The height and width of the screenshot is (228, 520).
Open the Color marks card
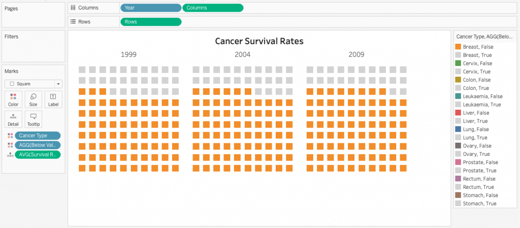pos(13,99)
